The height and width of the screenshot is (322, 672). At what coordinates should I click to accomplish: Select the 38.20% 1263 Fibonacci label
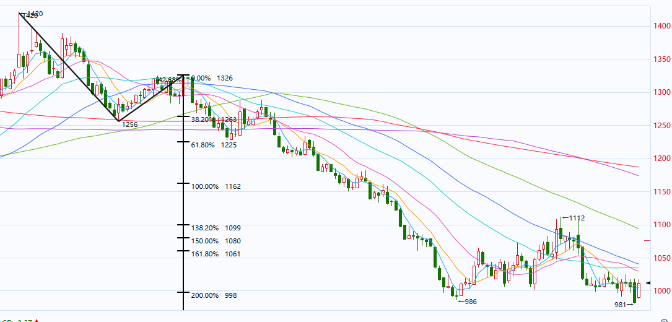click(214, 120)
